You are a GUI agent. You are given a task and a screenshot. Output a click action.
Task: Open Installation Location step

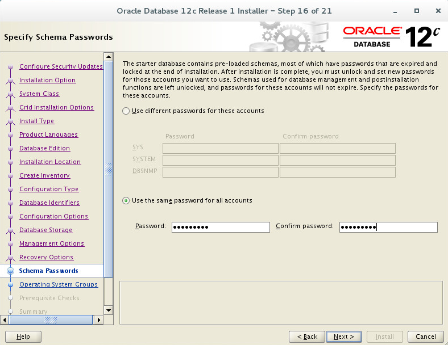(50, 162)
